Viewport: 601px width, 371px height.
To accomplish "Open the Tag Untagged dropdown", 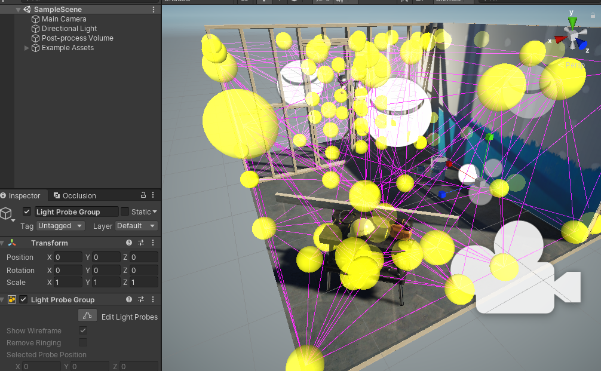I will pyautogui.click(x=60, y=226).
